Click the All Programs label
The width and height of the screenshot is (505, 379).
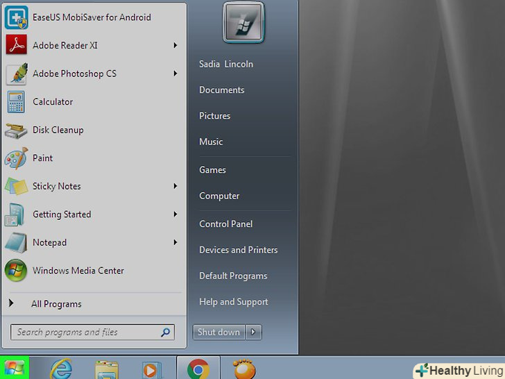coord(56,304)
